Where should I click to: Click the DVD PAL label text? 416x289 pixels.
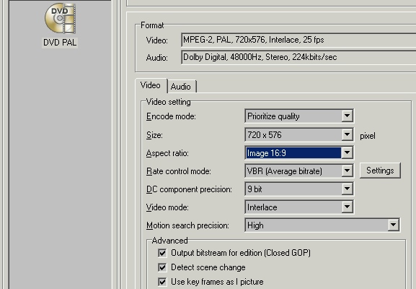point(60,43)
